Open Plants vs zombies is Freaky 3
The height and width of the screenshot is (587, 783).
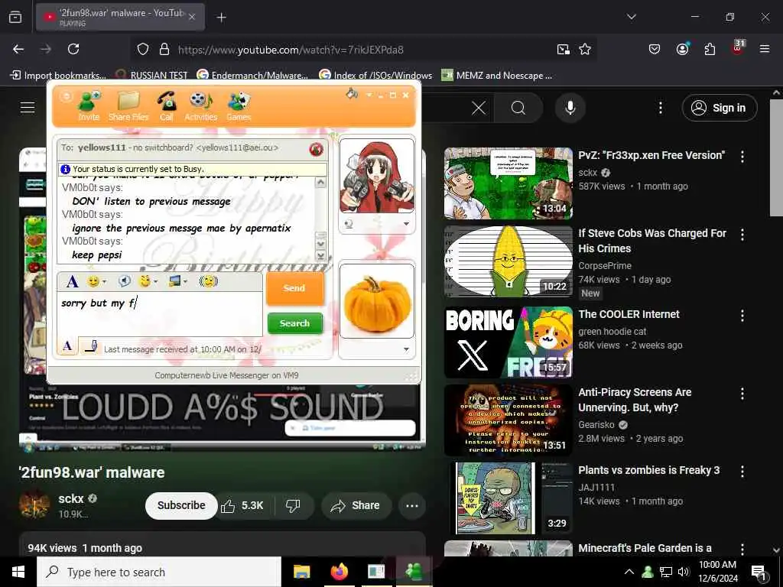648,470
